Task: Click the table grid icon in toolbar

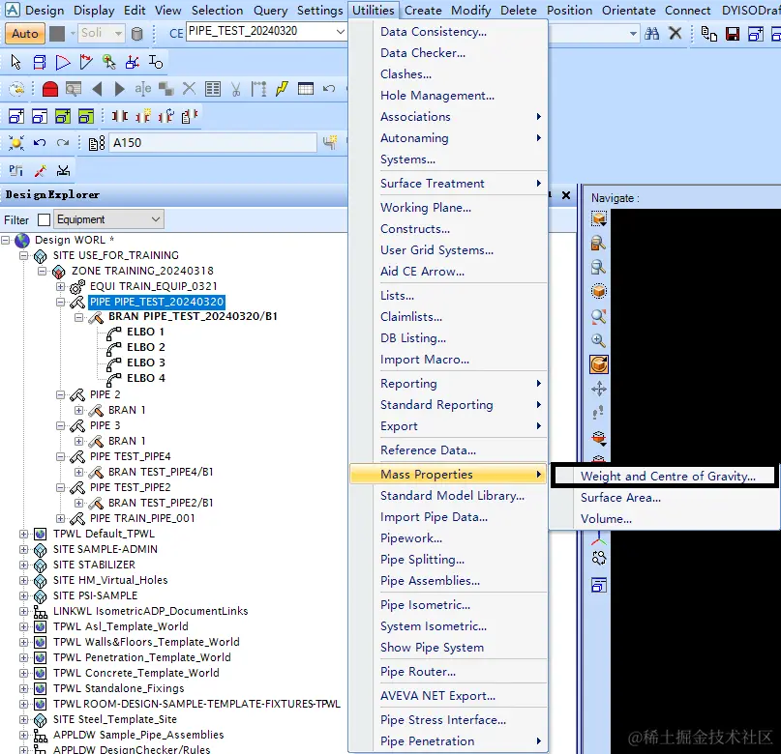Action: tap(305, 89)
